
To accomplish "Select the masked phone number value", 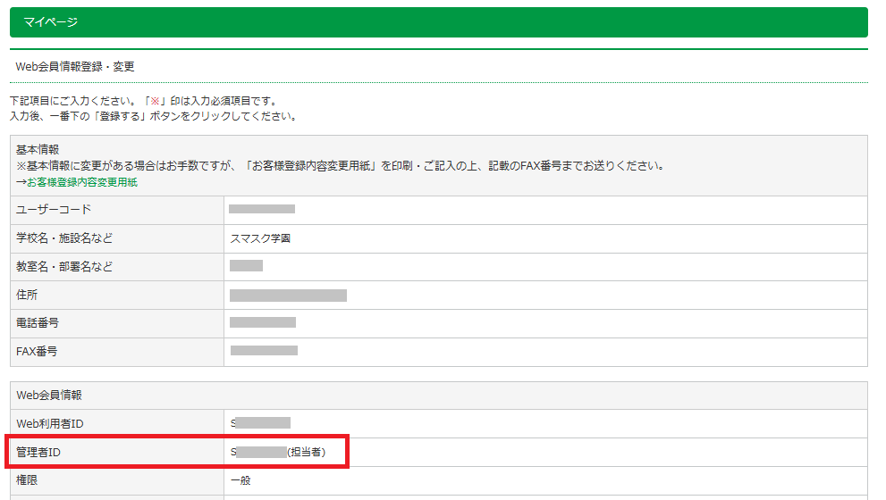I will (263, 322).
